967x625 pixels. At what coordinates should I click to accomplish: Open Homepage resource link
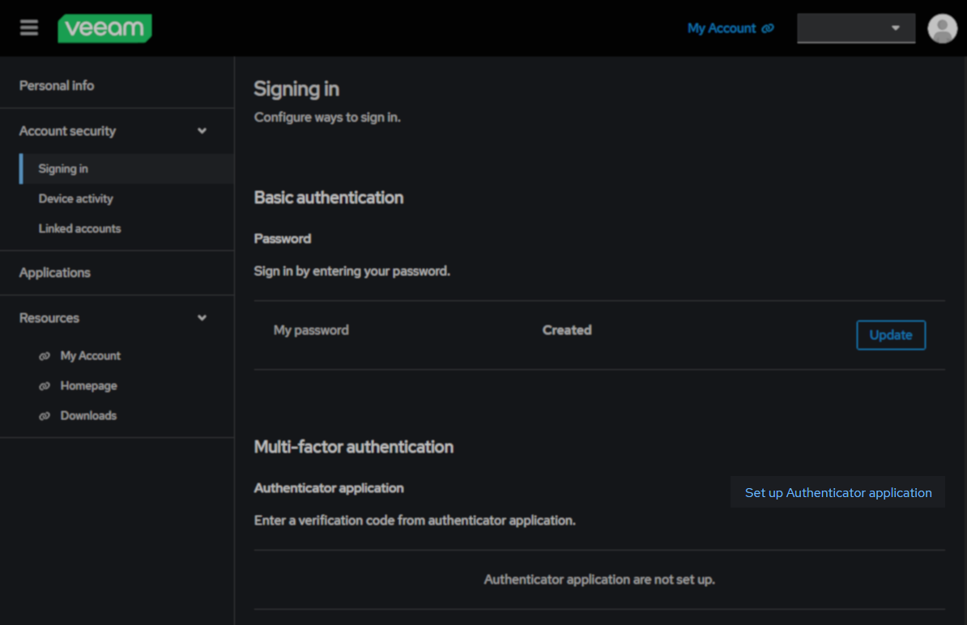pos(89,386)
